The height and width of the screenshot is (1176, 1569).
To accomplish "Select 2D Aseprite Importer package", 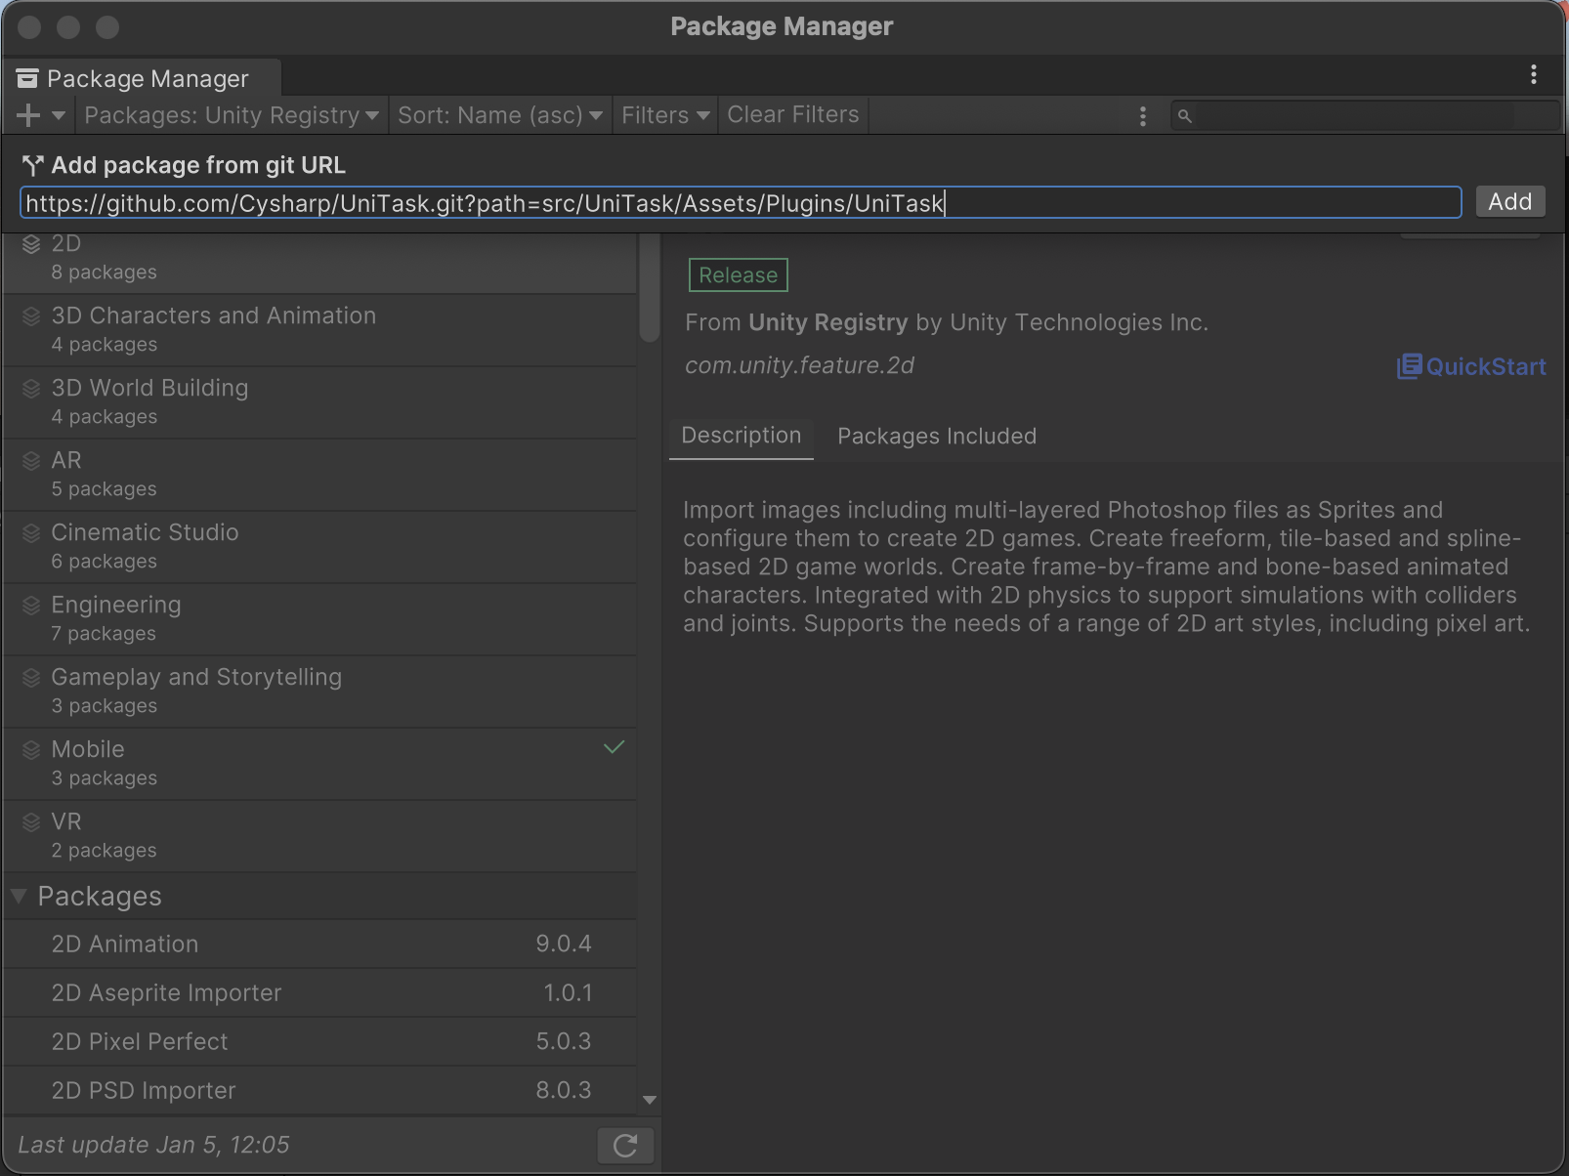I will click(x=319, y=992).
